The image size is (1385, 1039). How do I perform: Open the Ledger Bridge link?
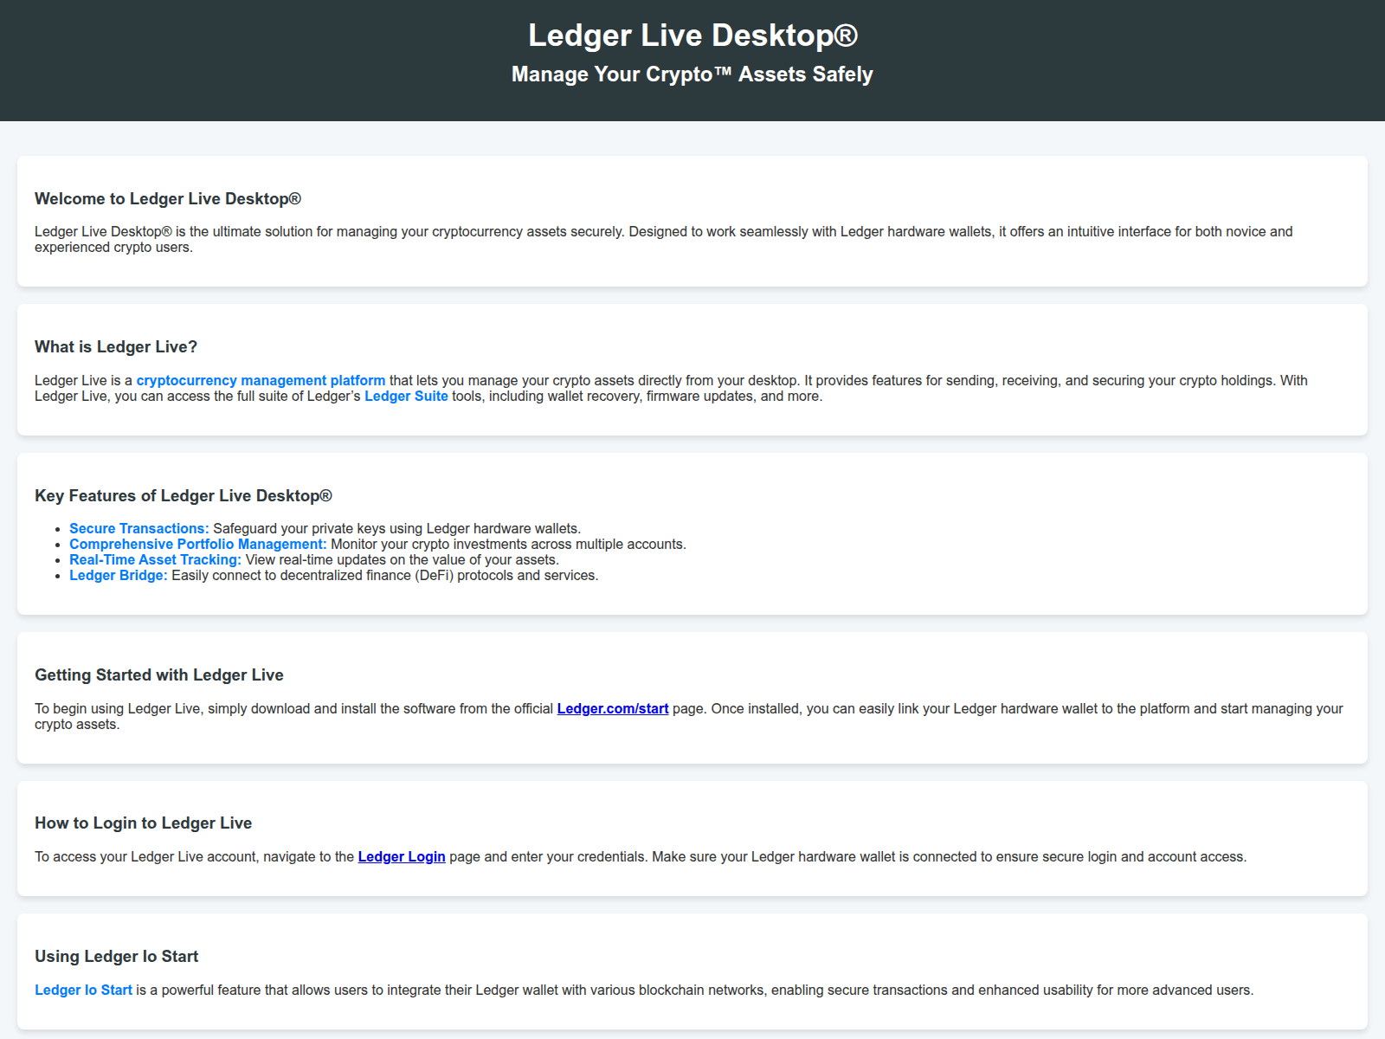[119, 576]
